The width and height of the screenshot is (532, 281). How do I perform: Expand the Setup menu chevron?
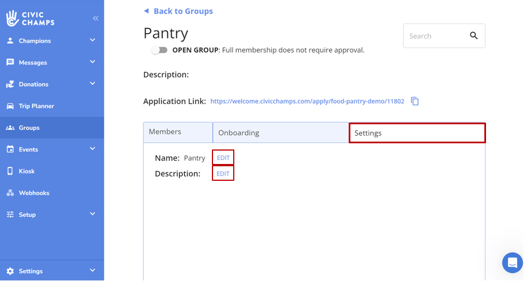tap(92, 214)
